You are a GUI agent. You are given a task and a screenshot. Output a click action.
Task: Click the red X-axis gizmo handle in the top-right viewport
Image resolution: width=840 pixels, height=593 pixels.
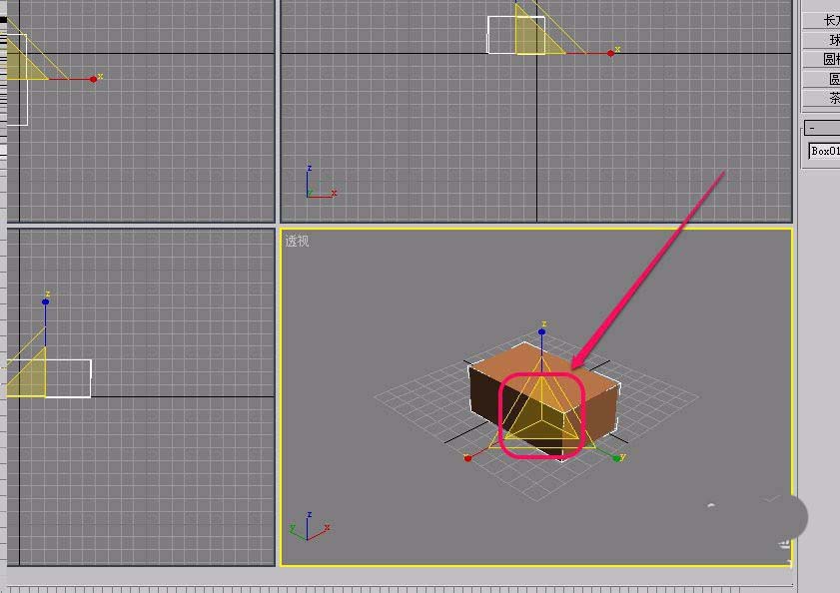point(612,53)
